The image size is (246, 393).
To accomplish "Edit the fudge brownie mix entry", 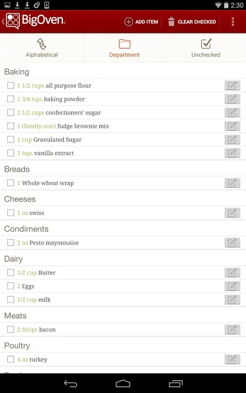I will pyautogui.click(x=232, y=126).
